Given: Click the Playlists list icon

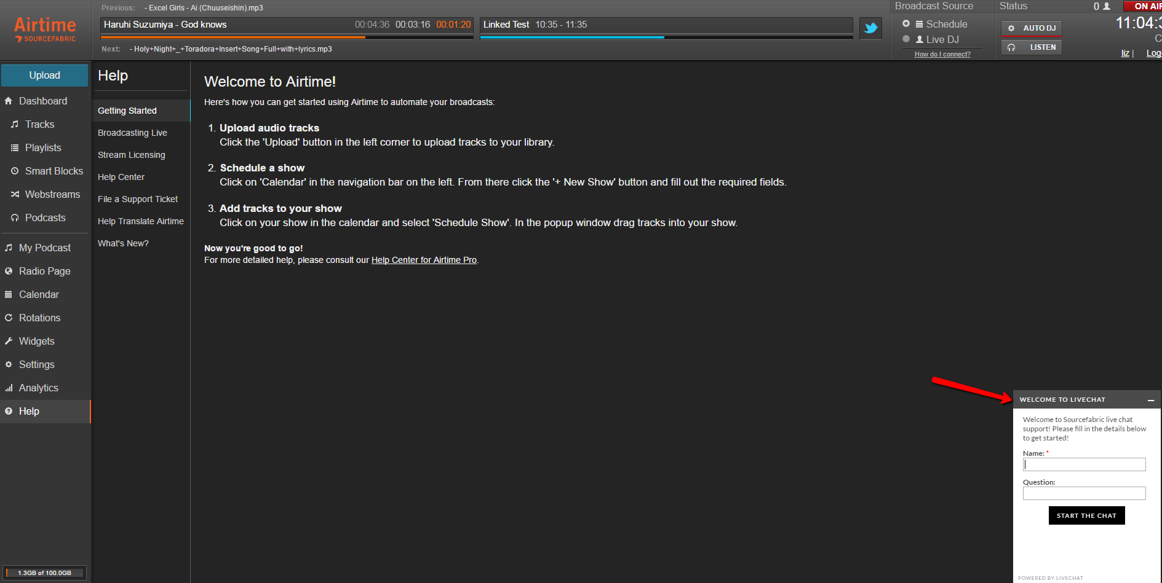Looking at the screenshot, I should click(x=15, y=147).
